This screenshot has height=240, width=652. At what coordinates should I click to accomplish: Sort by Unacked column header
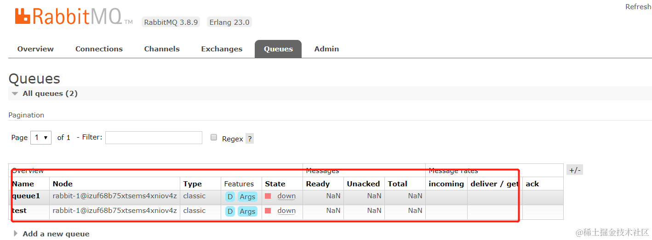point(363,184)
